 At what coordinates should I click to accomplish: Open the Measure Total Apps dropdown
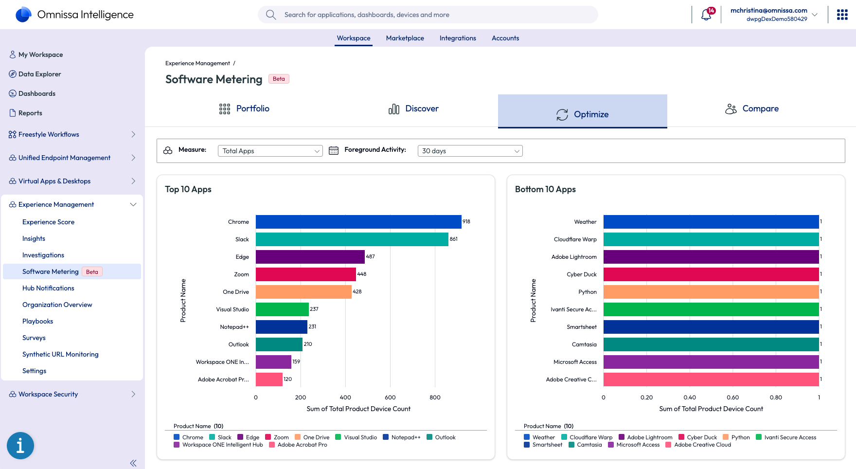tap(270, 151)
